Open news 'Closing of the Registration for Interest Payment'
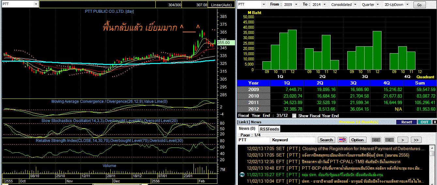437x185 pixels. click(x=334, y=148)
